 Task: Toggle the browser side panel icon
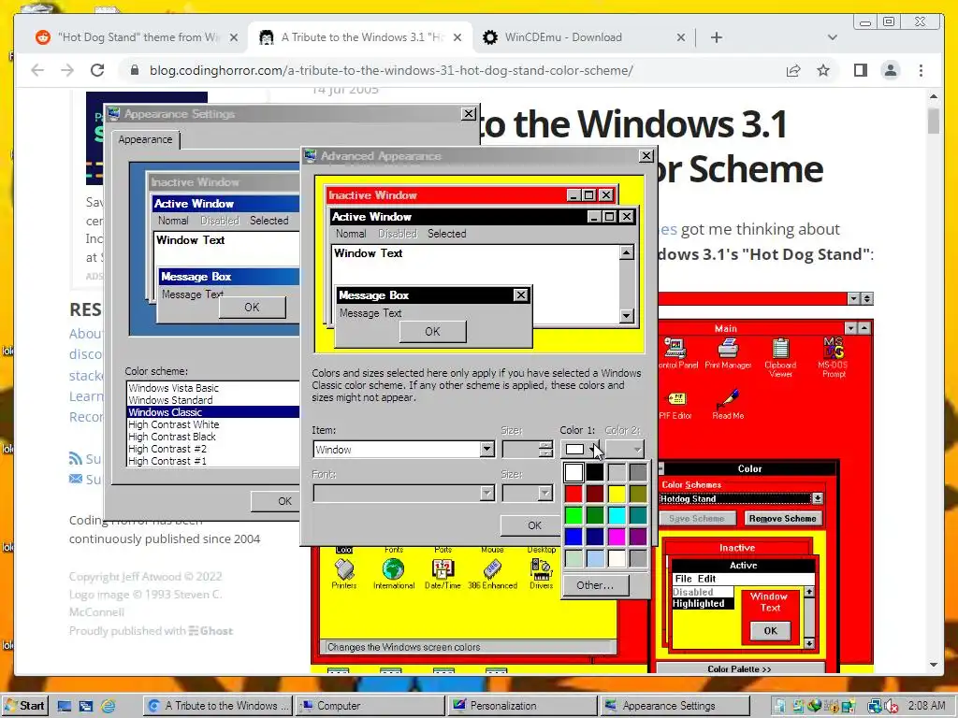(861, 70)
